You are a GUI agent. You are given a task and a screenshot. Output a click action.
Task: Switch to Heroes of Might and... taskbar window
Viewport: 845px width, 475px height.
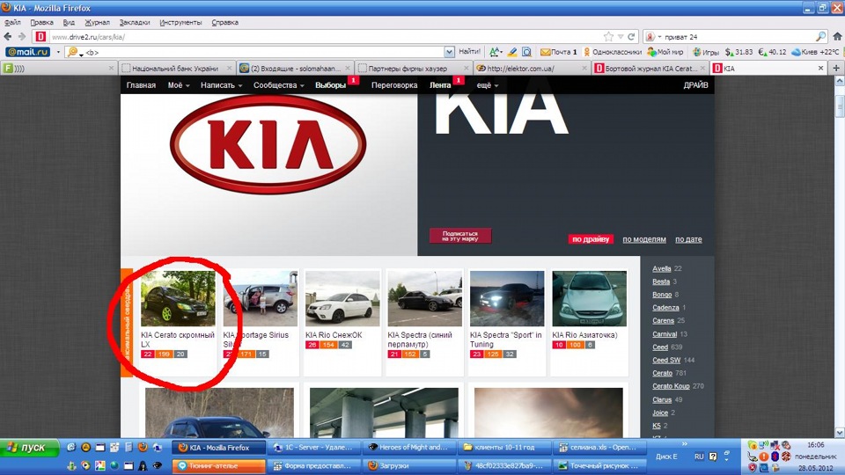(x=408, y=447)
